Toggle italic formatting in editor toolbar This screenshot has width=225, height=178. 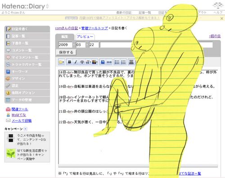point(76,62)
